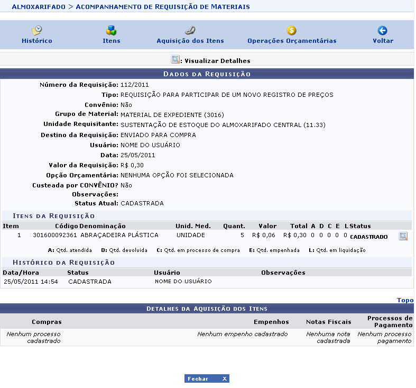Open the Histórico link
The width and height of the screenshot is (416, 388).
37,41
